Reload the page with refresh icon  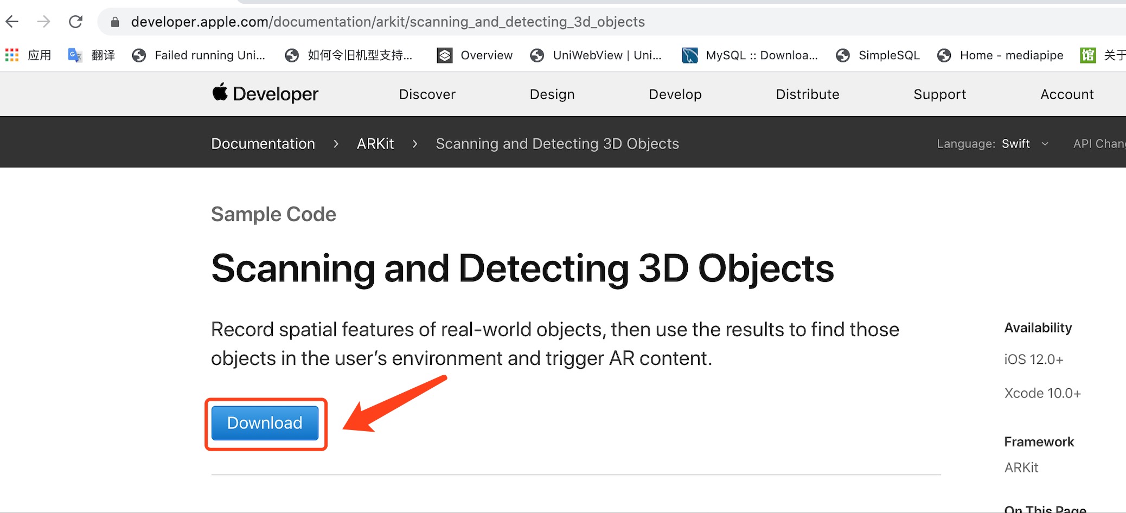tap(75, 22)
